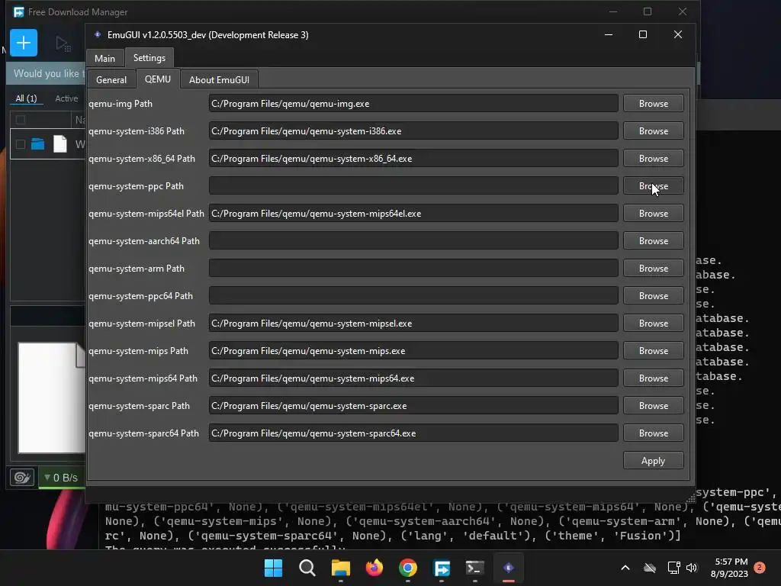
Task: Switch to the Main tab
Action: click(x=104, y=58)
